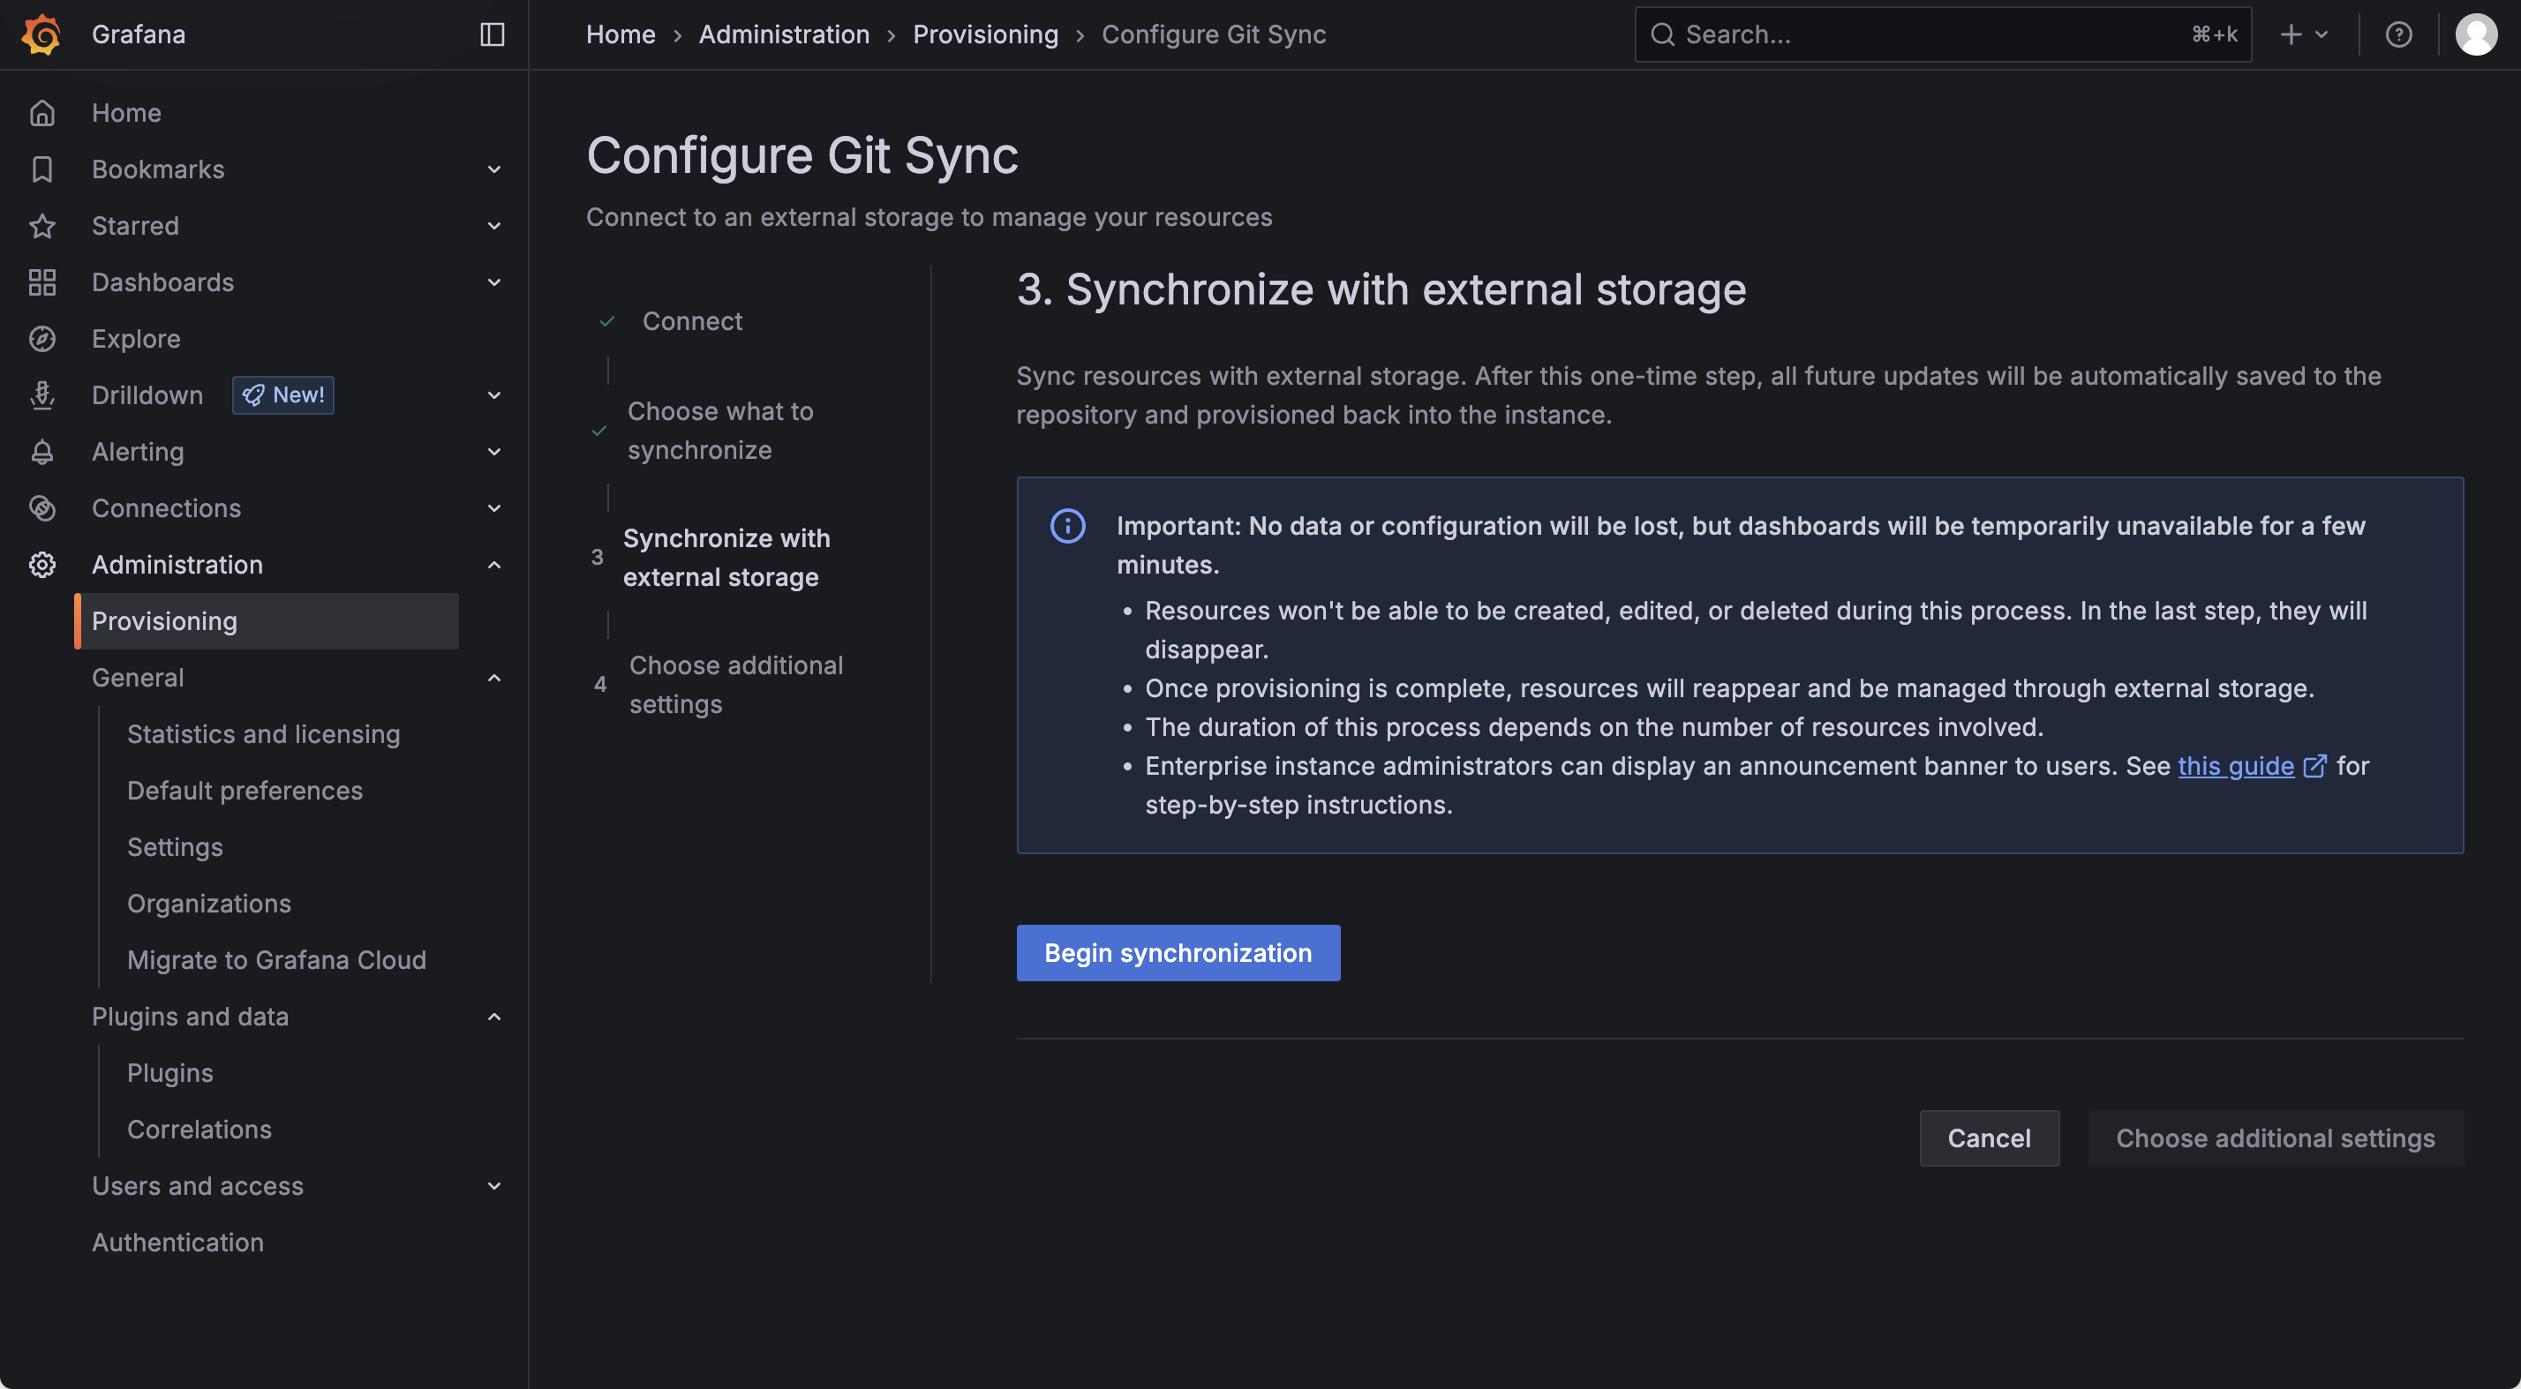Collapse the General subsection chevron
Screen dimensions: 2521x1389
click(494, 678)
